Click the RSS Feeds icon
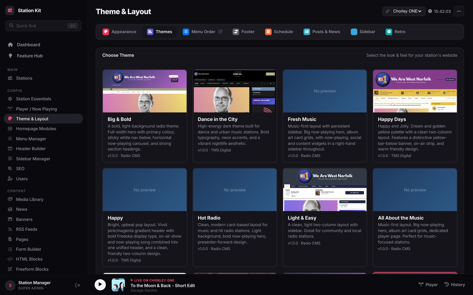The height and width of the screenshot is (295, 473). [10, 229]
